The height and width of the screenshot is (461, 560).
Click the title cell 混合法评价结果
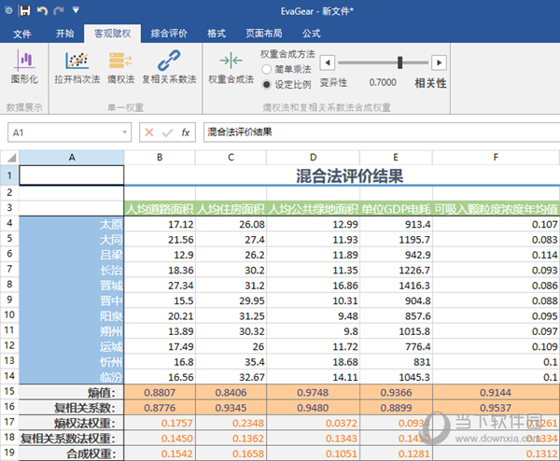click(x=349, y=175)
